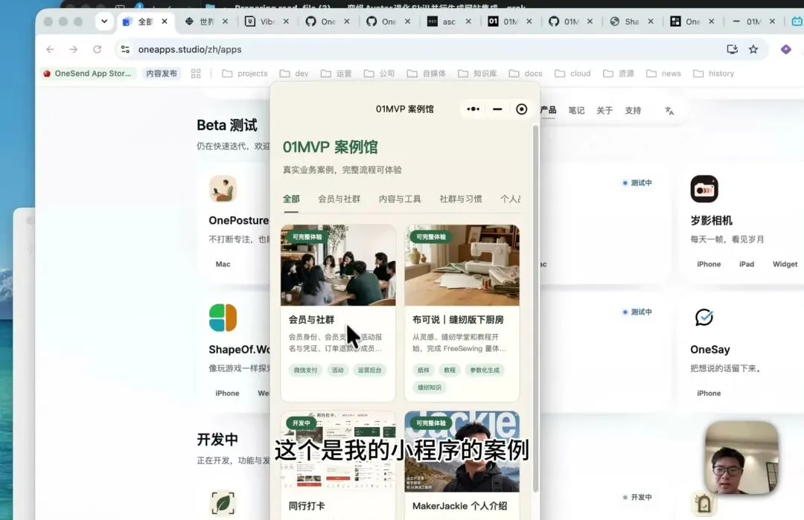Open the purple diamond extension icon

point(785,49)
